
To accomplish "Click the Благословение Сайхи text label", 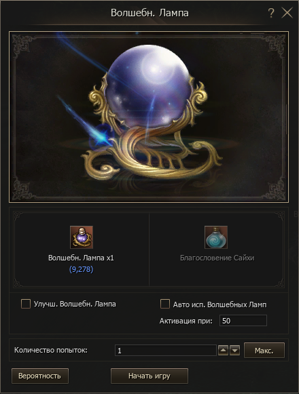I will pos(217,258).
